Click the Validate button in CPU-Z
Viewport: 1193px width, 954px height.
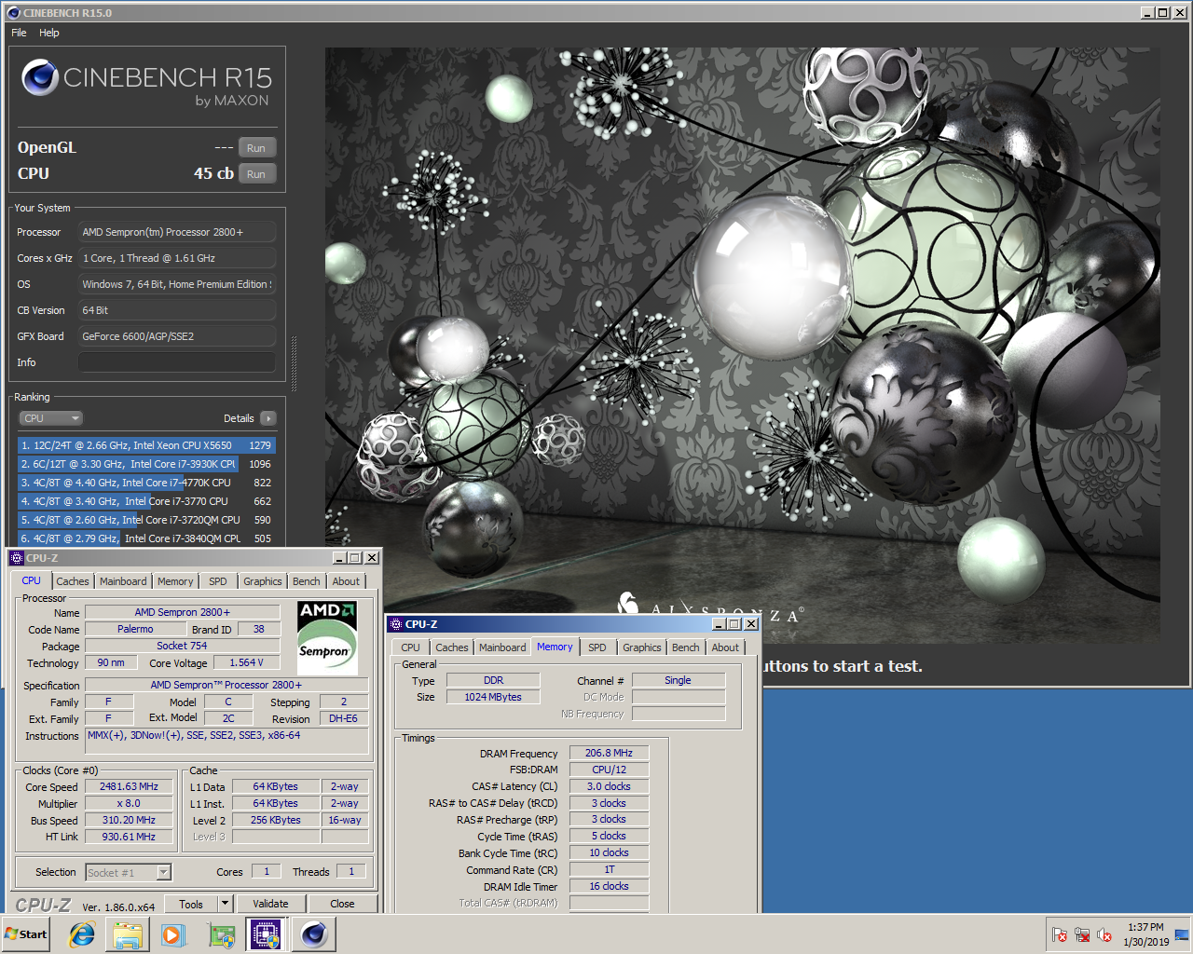[x=270, y=904]
